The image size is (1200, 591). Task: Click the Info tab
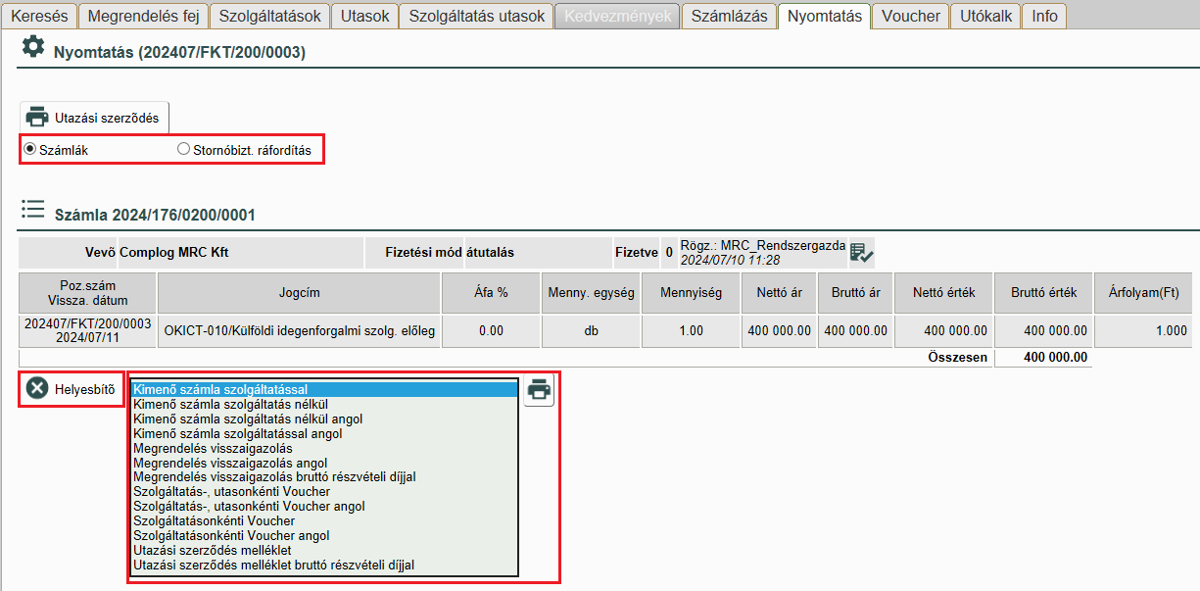click(1044, 16)
